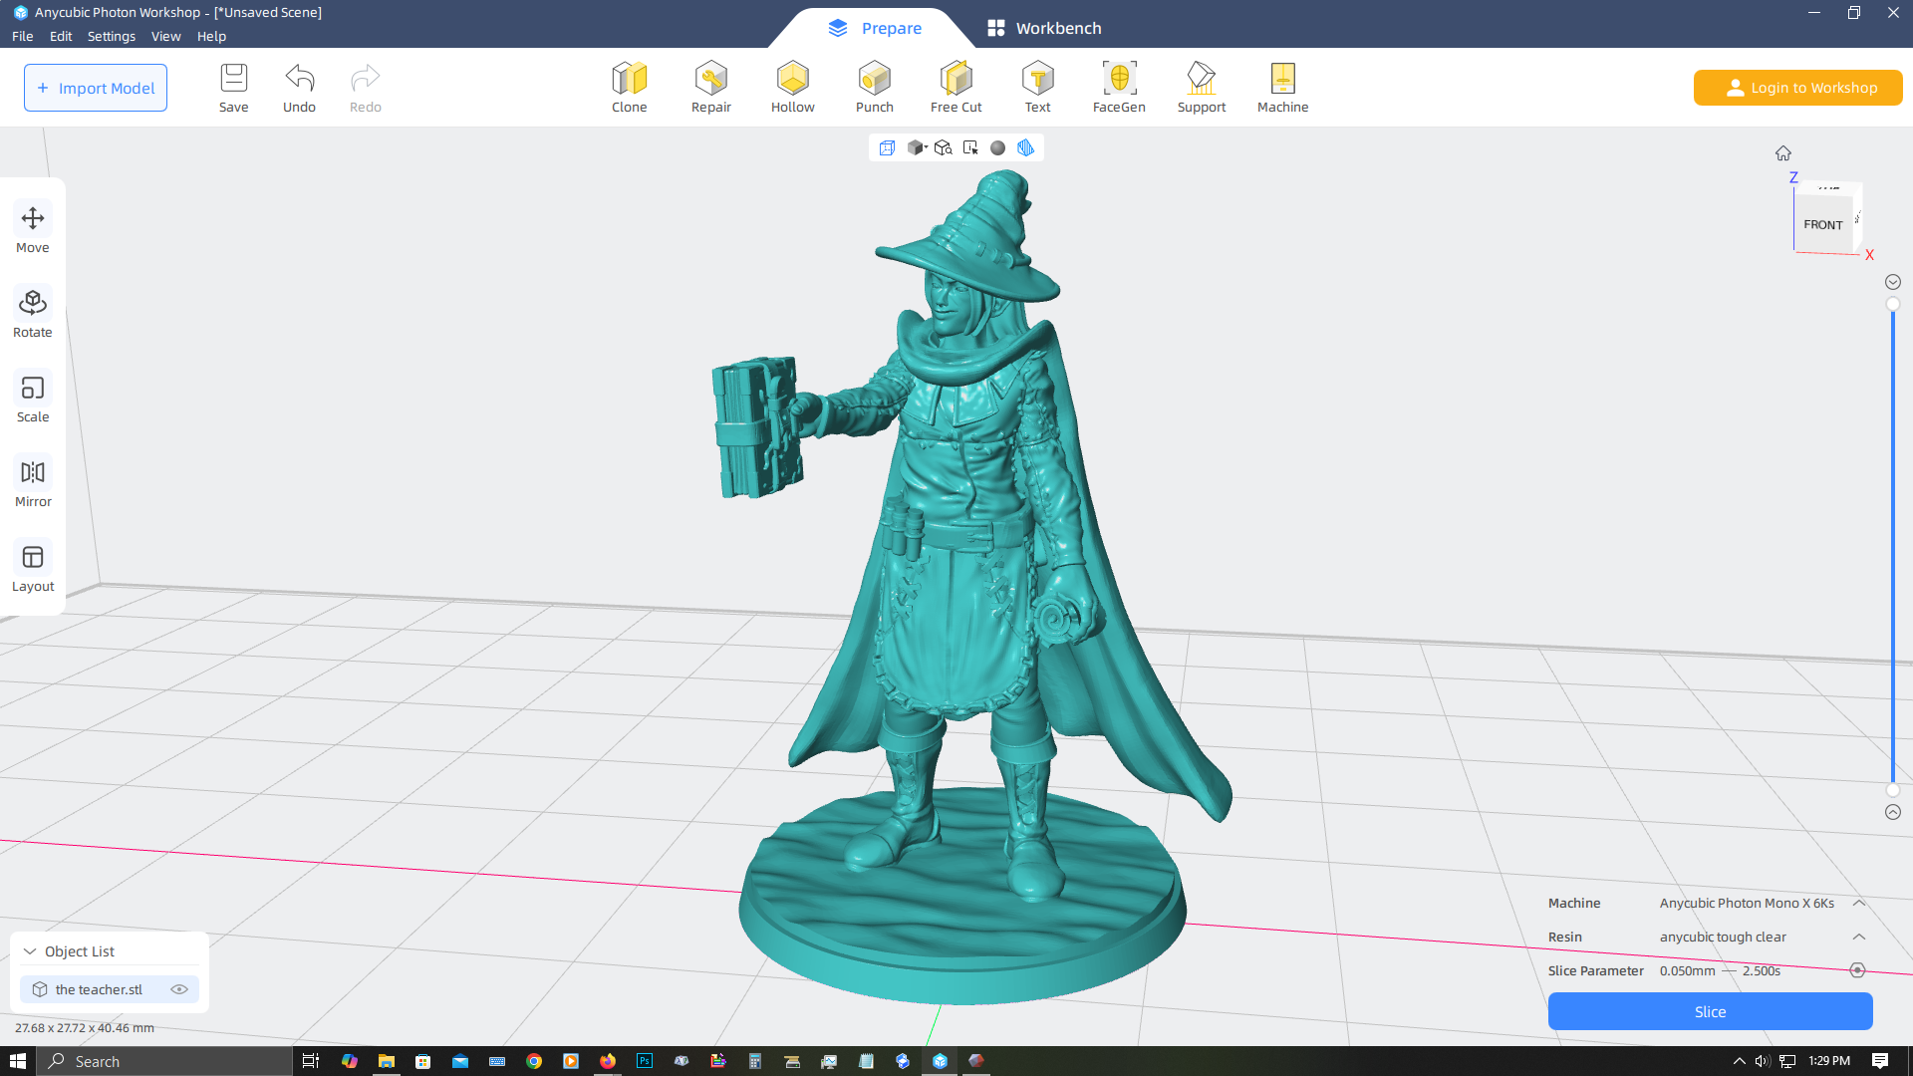1913x1076 pixels.
Task: Select the Mirror tool in sidebar
Action: [x=33, y=483]
